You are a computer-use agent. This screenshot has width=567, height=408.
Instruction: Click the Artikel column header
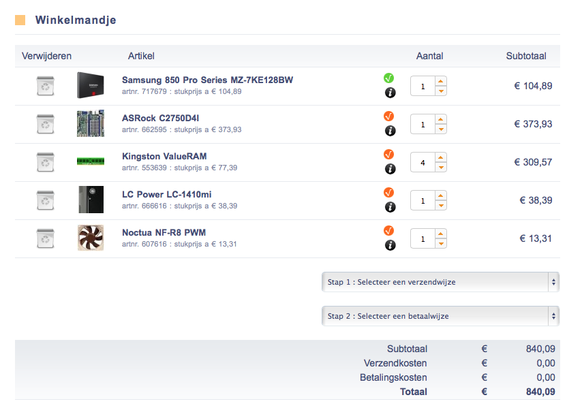coord(141,56)
